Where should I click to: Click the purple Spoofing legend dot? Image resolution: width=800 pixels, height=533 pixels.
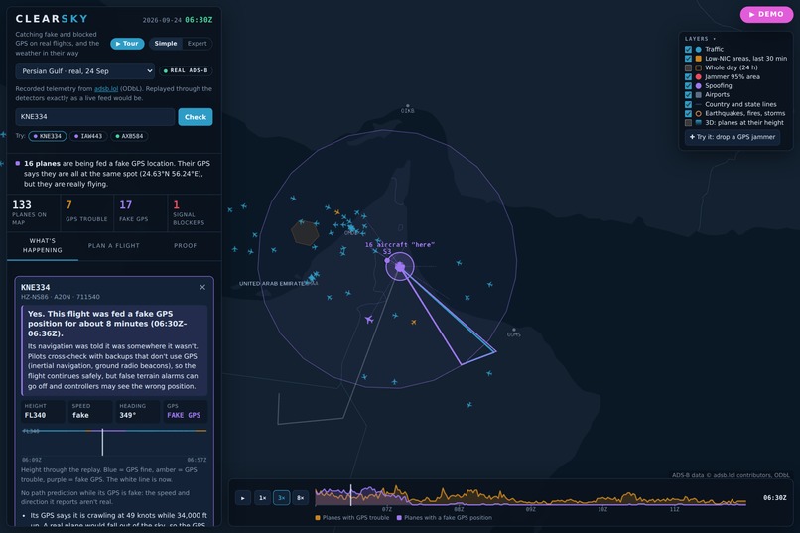(x=698, y=86)
